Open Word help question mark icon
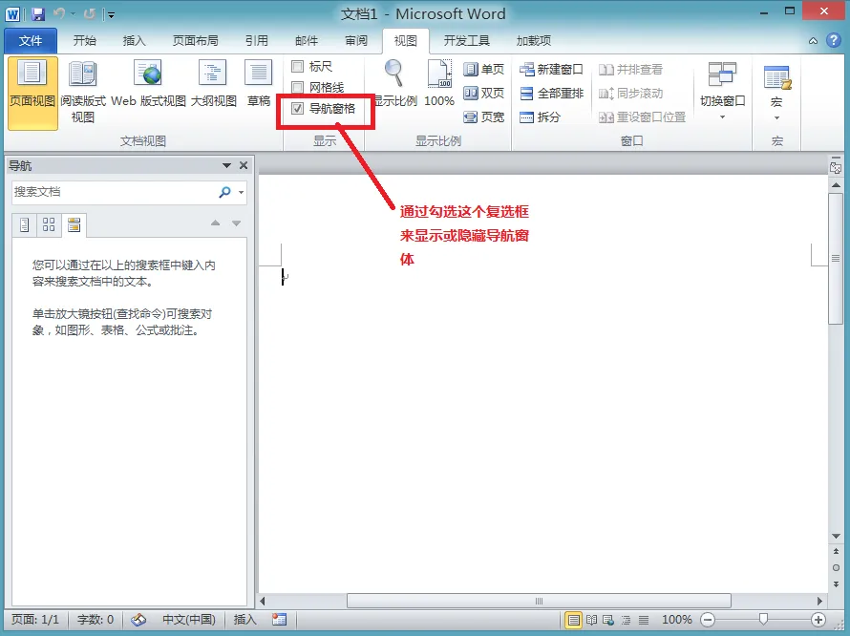Viewport: 850px width, 636px height. tap(834, 40)
